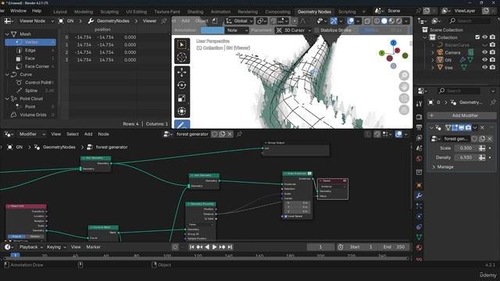The height and width of the screenshot is (281, 500).
Task: Open the Note annotation layer dropdown
Action: click(x=237, y=30)
